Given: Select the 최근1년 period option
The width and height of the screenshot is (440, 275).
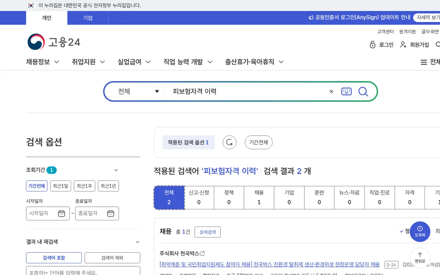Looking at the screenshot, I should (x=108, y=186).
